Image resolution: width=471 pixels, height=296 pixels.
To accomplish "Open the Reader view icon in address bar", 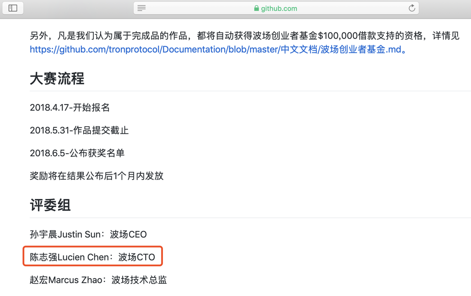I will pyautogui.click(x=141, y=8).
